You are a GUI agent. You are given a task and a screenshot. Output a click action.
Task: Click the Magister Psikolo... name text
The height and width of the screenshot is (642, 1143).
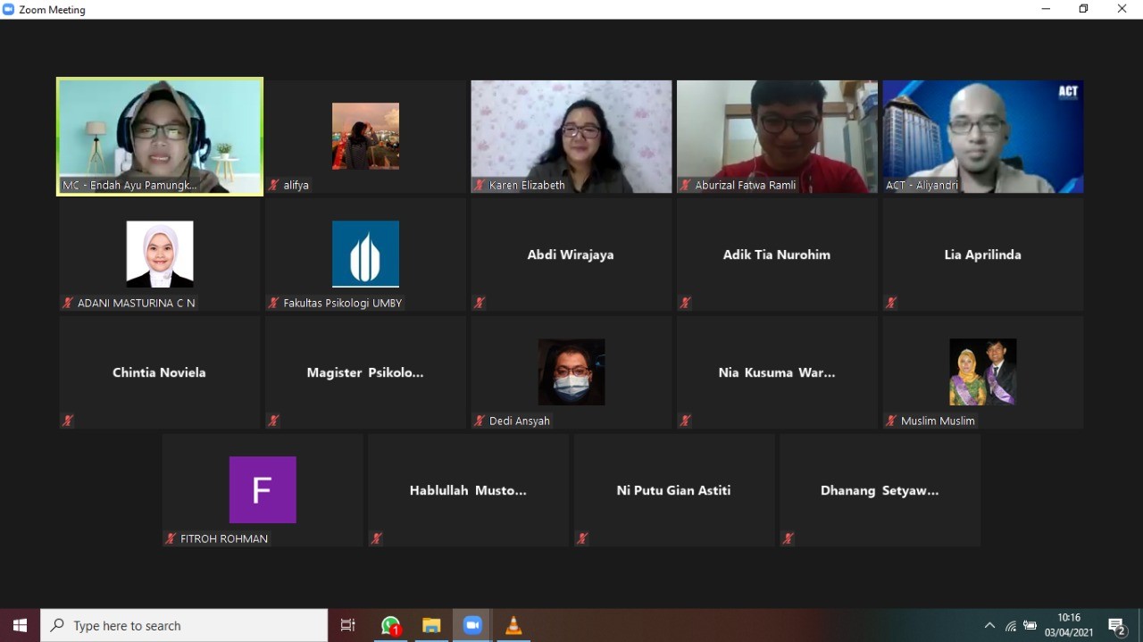click(x=365, y=372)
